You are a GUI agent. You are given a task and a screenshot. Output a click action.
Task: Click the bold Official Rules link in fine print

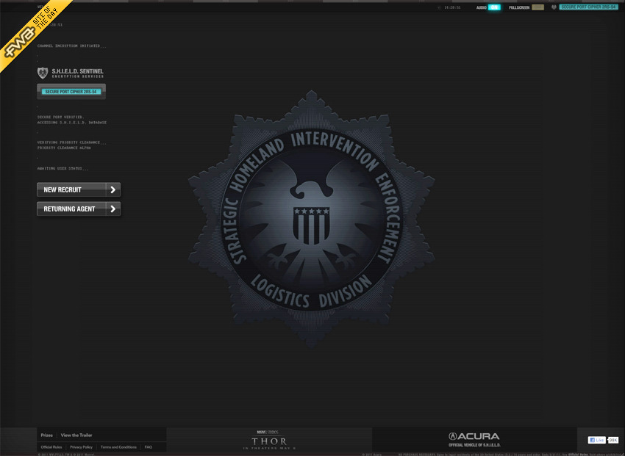point(578,455)
